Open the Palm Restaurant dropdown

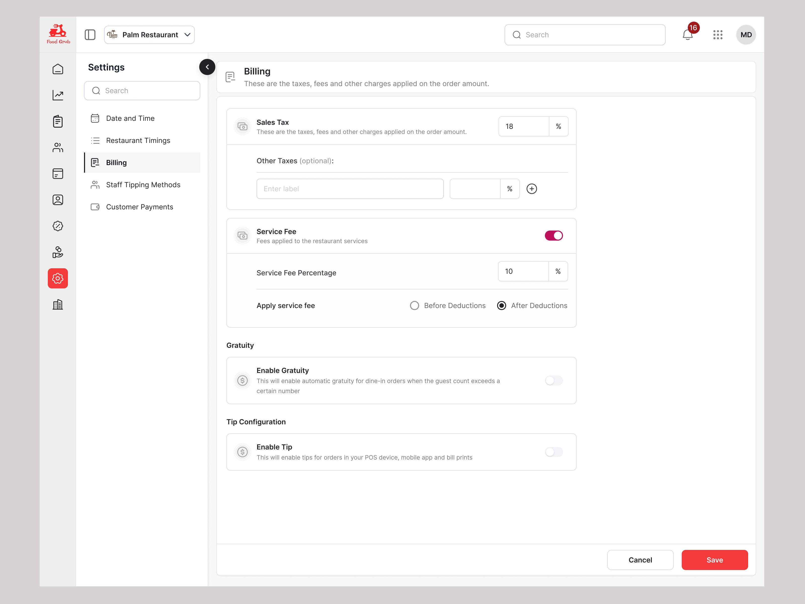tap(149, 34)
